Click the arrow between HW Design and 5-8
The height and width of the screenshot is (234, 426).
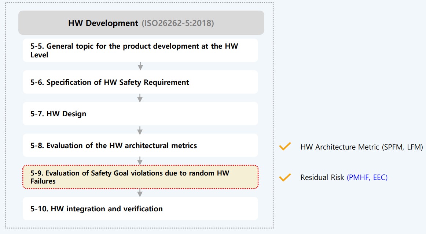[x=140, y=129]
